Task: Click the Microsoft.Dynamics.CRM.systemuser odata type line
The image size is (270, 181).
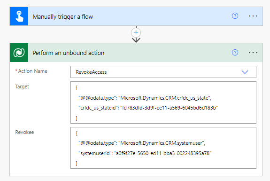Action: point(142,143)
